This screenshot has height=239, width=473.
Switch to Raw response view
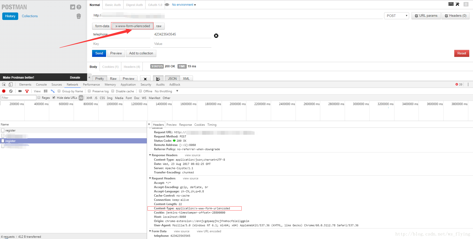tap(113, 79)
